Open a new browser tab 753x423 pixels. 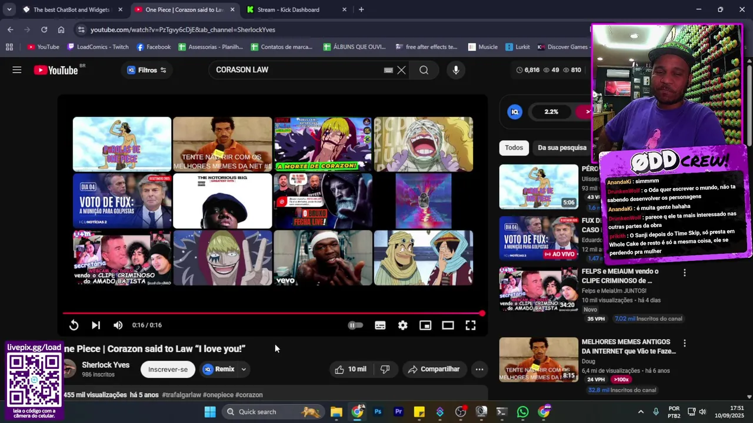point(361,9)
